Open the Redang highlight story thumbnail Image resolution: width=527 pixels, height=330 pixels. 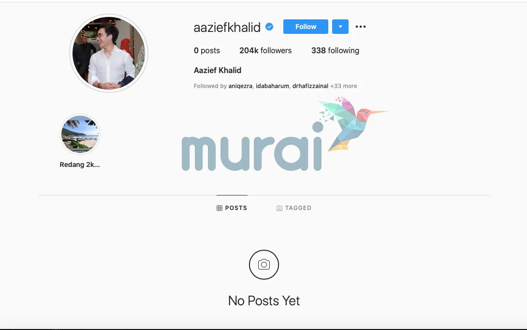[x=80, y=134]
